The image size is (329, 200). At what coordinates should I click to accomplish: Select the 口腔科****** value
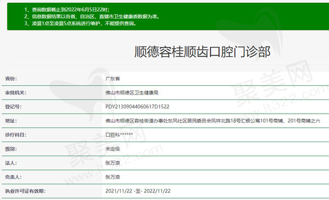click(119, 135)
